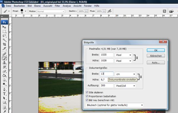178x113 pixels.
Task: Select the Paint Bucket tool
Action: pos(4,76)
